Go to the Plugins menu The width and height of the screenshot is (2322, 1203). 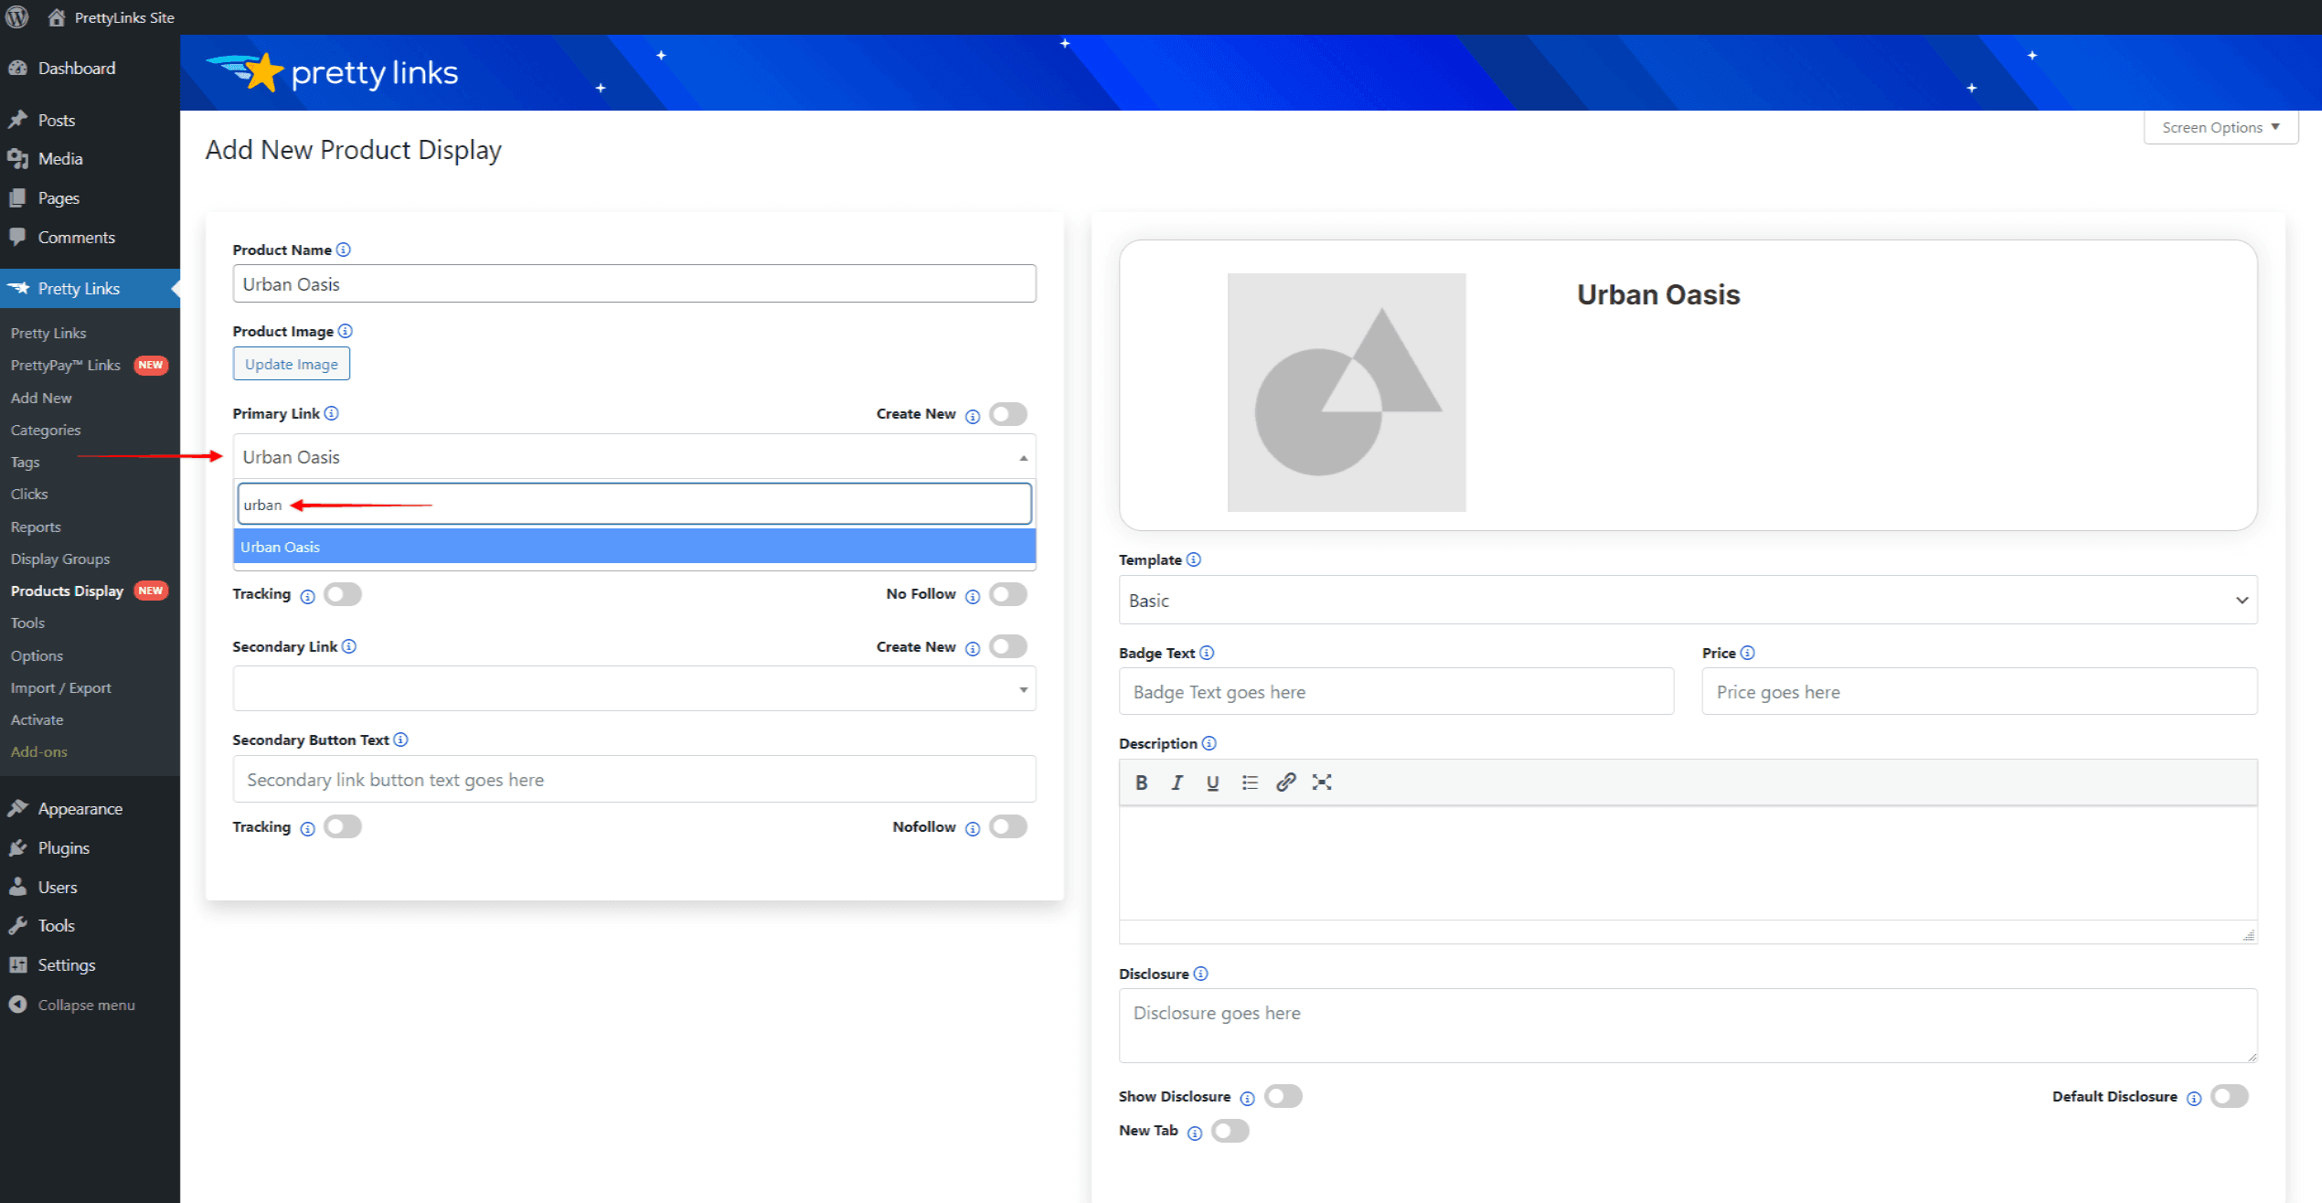63,847
